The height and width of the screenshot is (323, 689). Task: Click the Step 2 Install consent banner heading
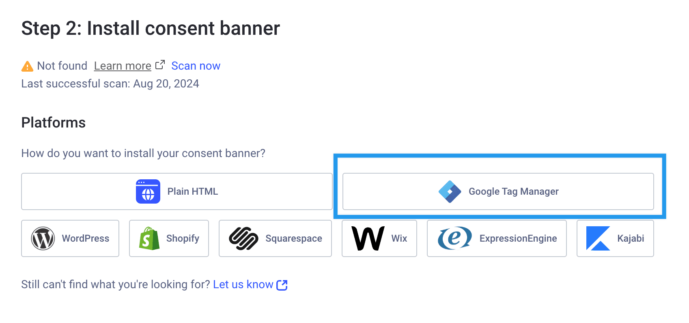(x=151, y=28)
